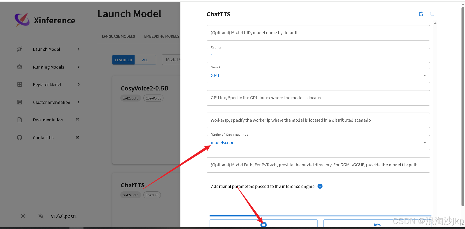This screenshot has width=465, height=229.
Task: Click the reset undo icon button
Action: [377, 224]
